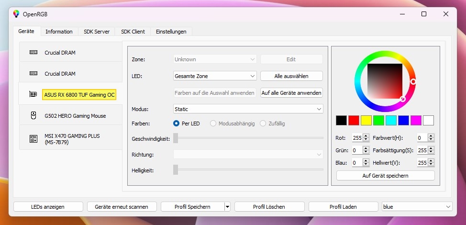The height and width of the screenshot is (225, 466).
Task: Click the Hellwert(V) value field
Action: click(422, 163)
